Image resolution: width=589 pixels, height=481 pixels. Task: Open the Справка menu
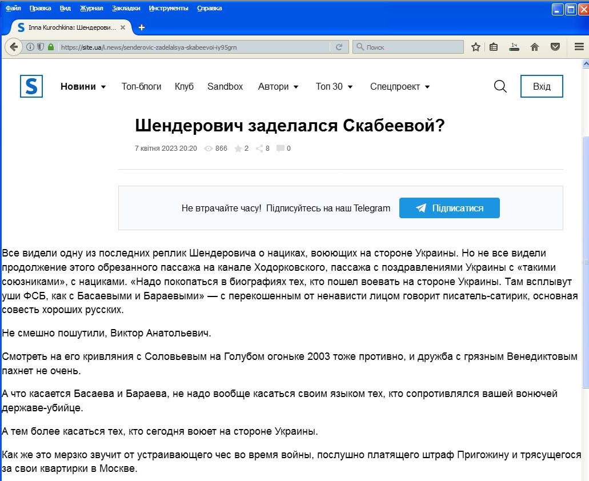(209, 8)
